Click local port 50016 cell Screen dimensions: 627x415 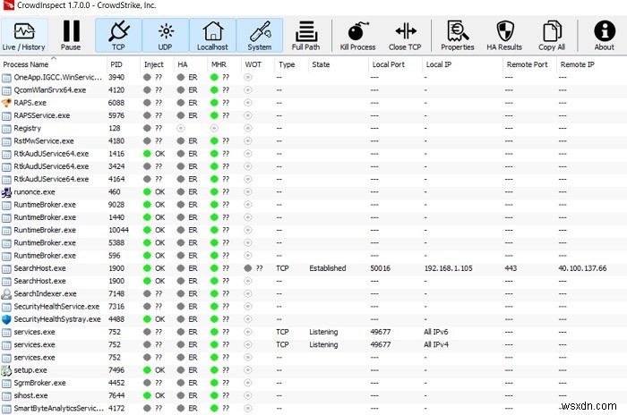(x=381, y=268)
